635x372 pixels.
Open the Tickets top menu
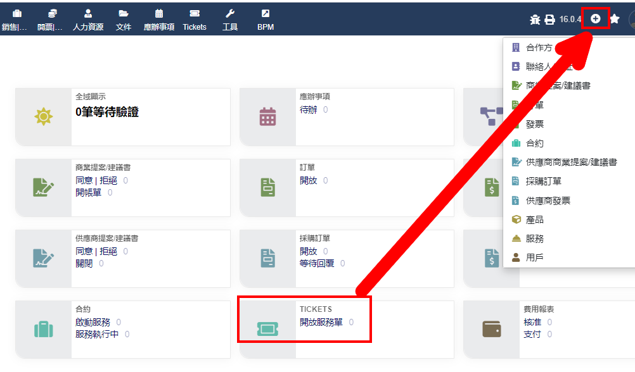195,20
